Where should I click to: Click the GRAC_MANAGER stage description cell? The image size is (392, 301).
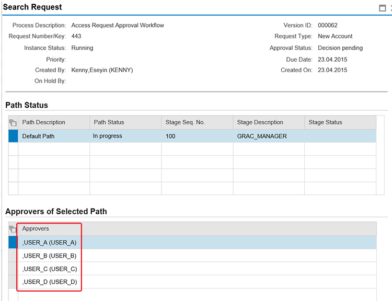[262, 136]
